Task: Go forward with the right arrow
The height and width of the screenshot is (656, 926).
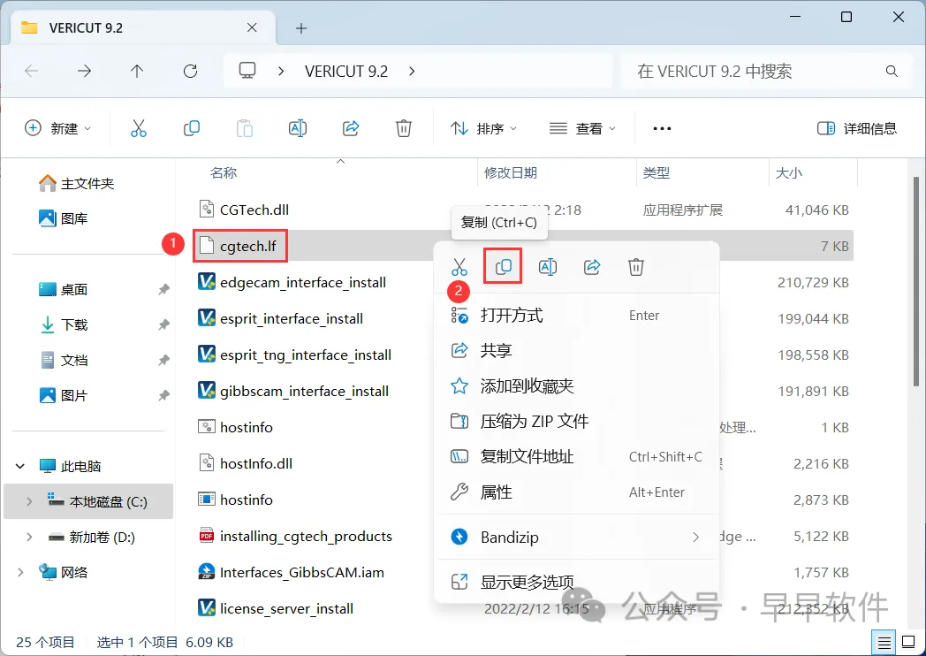Action: pyautogui.click(x=85, y=72)
